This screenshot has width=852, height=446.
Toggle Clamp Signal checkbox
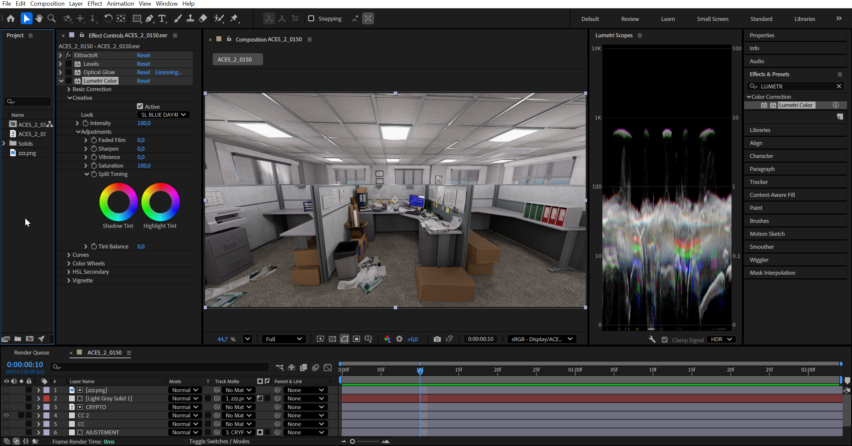665,340
